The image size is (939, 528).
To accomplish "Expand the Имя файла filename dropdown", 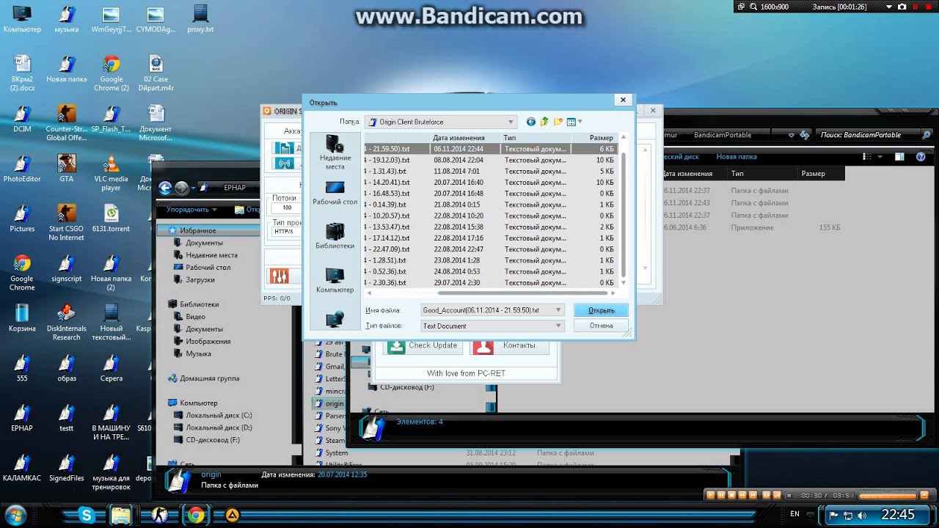I will (x=559, y=310).
